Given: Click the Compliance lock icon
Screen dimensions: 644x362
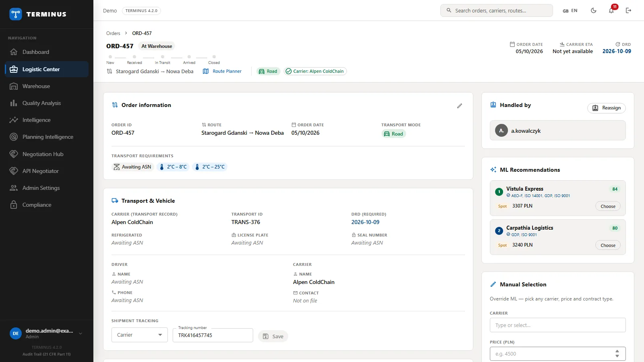Looking at the screenshot, I should point(14,205).
